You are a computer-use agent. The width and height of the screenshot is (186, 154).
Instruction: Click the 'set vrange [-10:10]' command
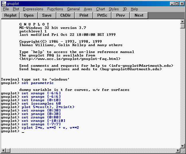tap(43, 121)
